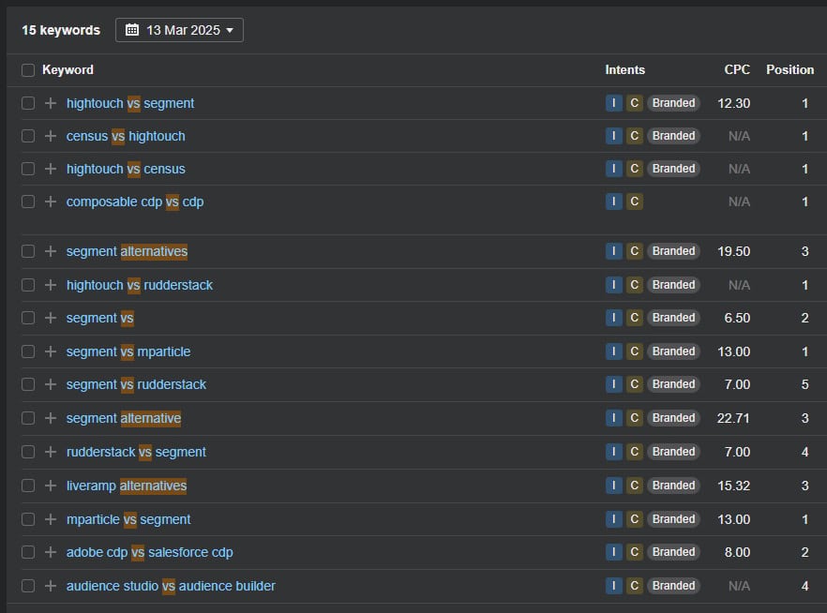Check the box for segment alternative row

click(x=28, y=418)
